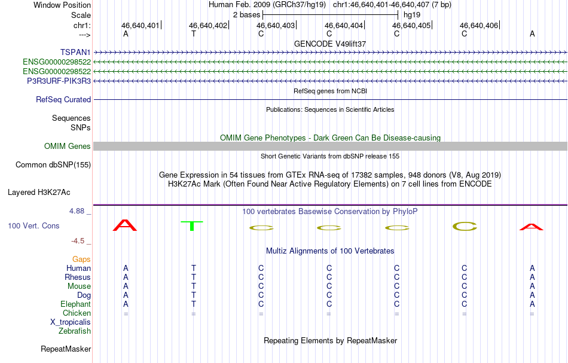Select the RefSeq Curated track label
Viewport: 568px width, 363px height.
(x=63, y=100)
